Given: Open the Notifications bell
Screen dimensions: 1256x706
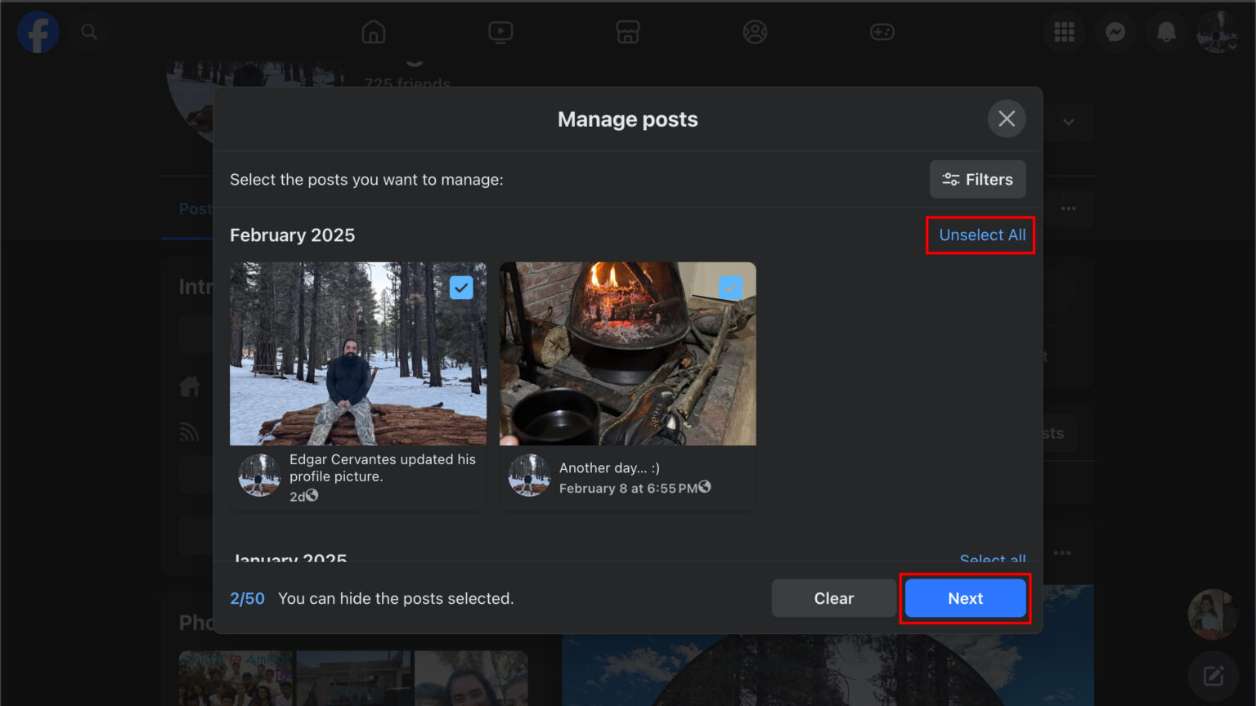Looking at the screenshot, I should pos(1165,32).
